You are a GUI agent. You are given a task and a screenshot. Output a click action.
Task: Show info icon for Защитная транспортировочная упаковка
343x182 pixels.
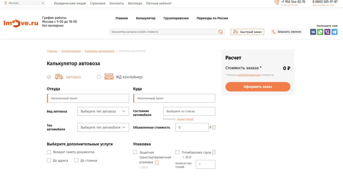tap(157, 163)
